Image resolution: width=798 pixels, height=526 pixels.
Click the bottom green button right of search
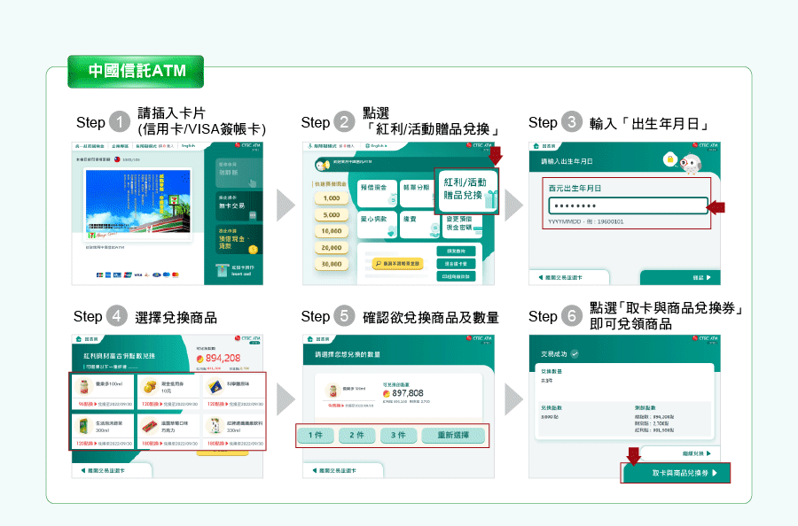[x=456, y=277]
